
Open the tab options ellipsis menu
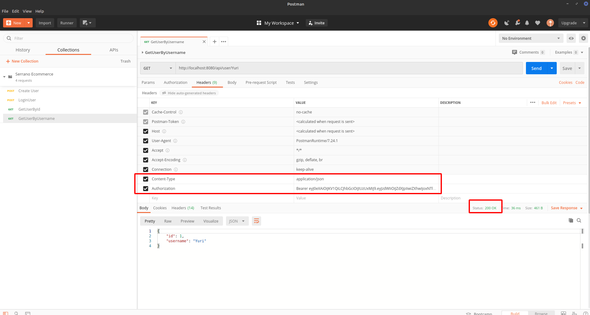(x=224, y=42)
